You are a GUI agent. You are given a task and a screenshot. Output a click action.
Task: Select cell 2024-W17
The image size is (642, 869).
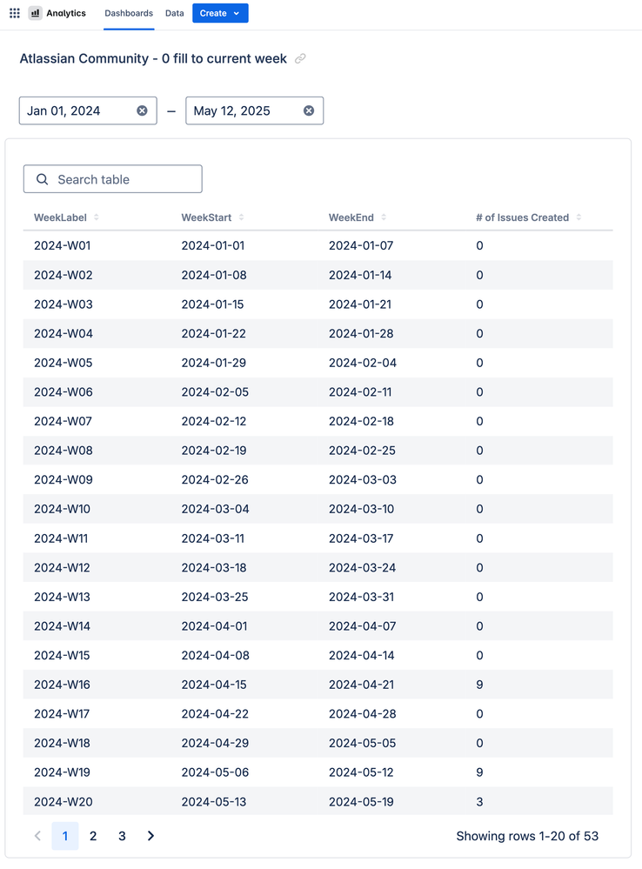click(62, 714)
